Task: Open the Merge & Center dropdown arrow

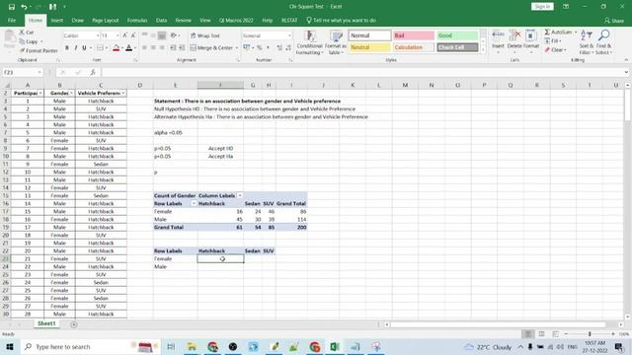Action: coord(237,48)
